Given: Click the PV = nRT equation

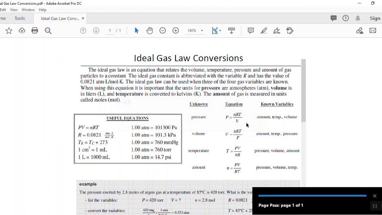Looking at the screenshot, I should [x=88, y=128].
